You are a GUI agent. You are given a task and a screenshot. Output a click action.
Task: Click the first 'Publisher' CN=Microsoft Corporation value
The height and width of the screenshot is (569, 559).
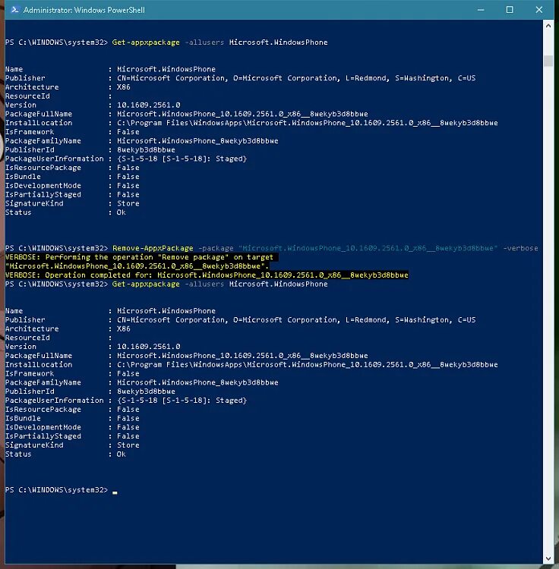pyautogui.click(x=296, y=78)
